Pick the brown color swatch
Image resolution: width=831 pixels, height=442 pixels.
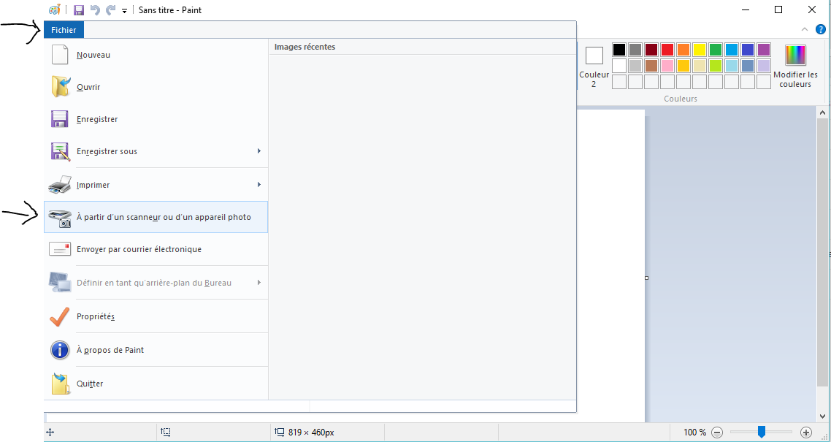coord(651,66)
